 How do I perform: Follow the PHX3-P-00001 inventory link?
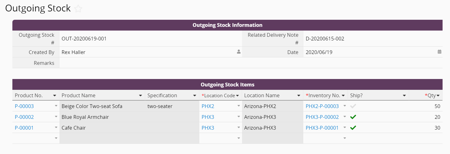(x=322, y=128)
